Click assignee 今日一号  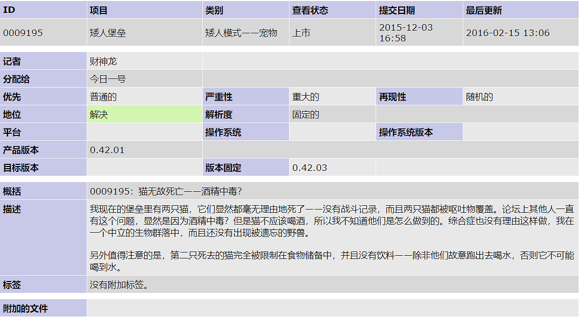click(x=104, y=79)
